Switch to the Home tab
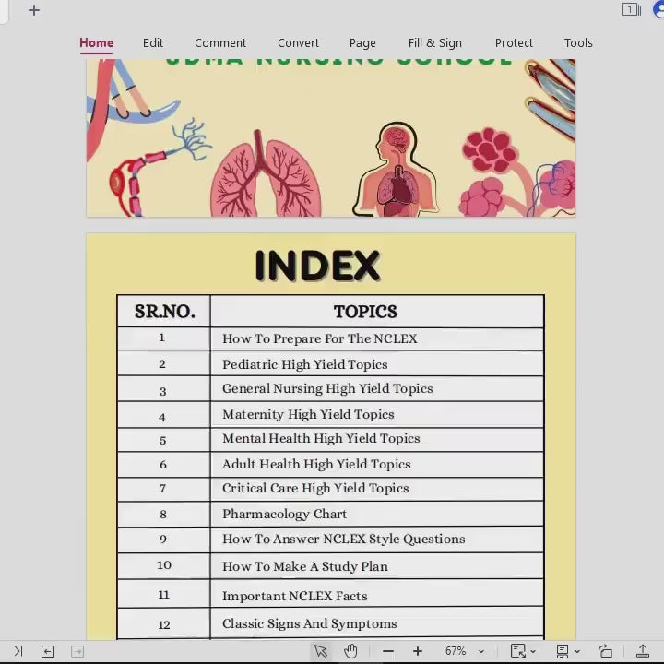 [96, 42]
